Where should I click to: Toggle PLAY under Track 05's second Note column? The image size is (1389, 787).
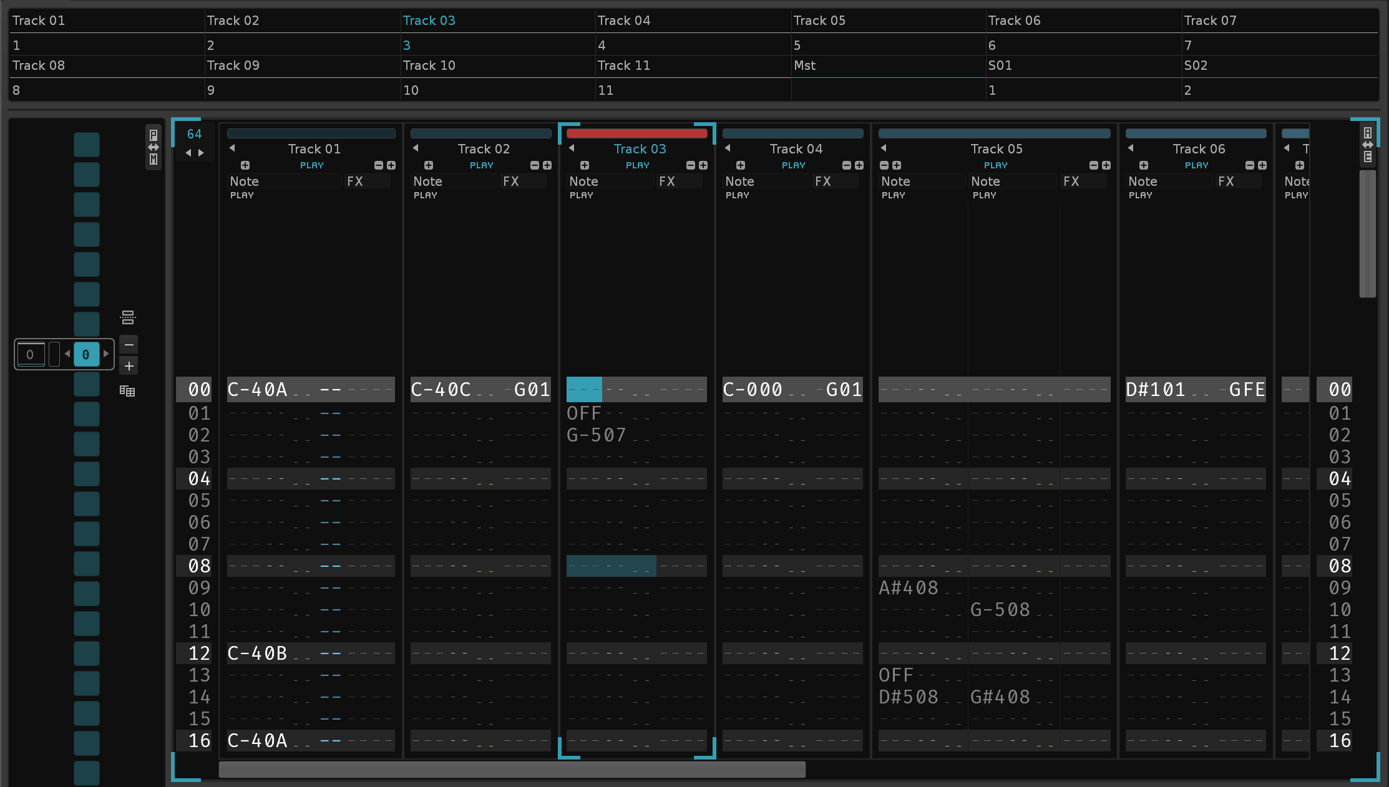click(984, 195)
